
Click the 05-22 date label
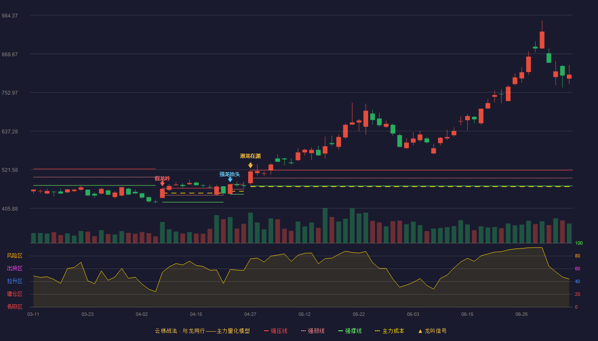point(359,314)
